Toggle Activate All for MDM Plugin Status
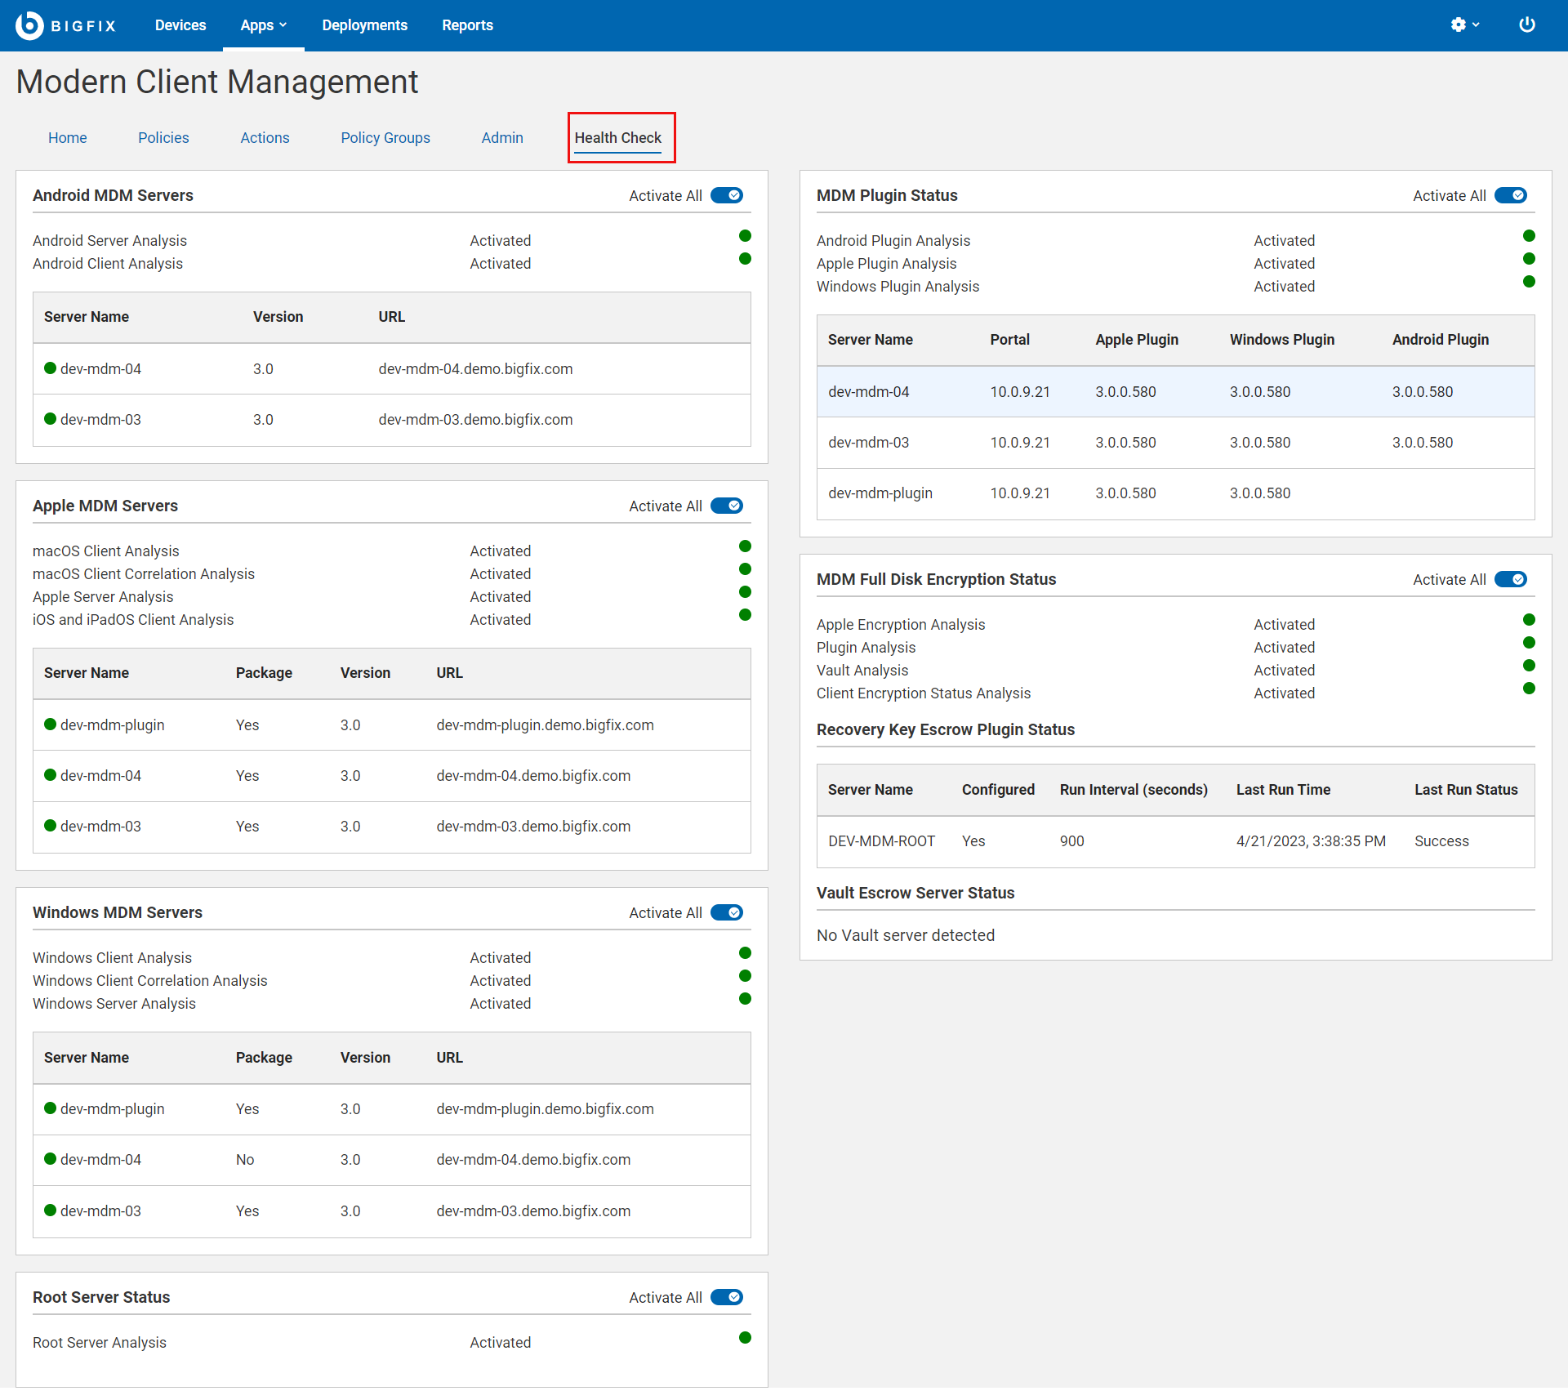The width and height of the screenshot is (1568, 1391). click(1510, 195)
